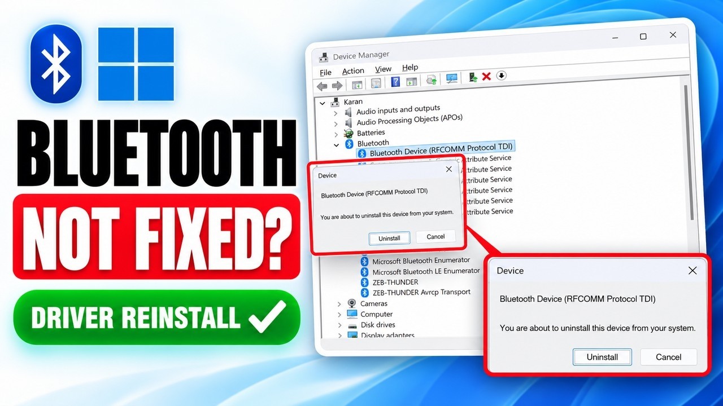Expand the Computer category

tap(339, 315)
